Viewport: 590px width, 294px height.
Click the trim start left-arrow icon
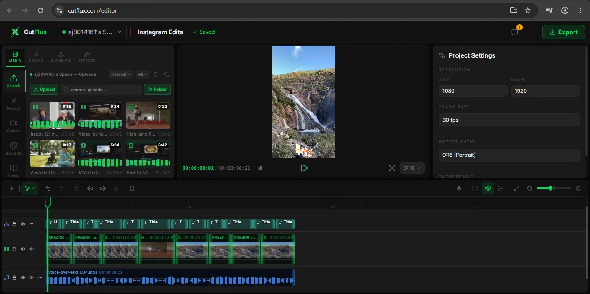[x=90, y=188]
